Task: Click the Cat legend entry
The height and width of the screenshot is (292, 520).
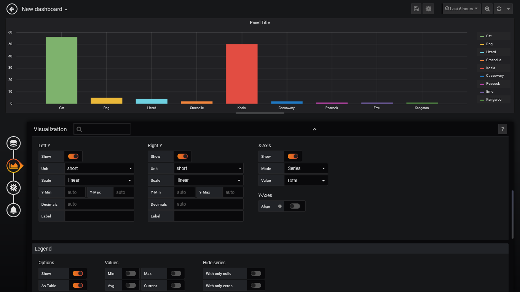Action: (x=489, y=36)
